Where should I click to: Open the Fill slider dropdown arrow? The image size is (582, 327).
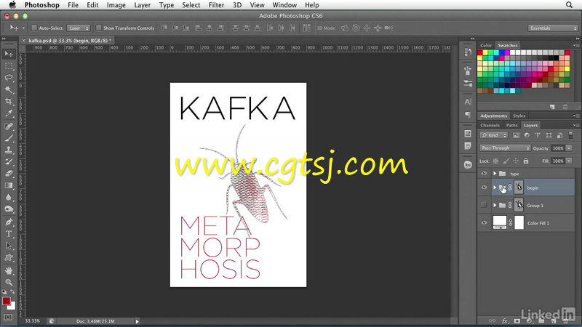[x=569, y=161]
